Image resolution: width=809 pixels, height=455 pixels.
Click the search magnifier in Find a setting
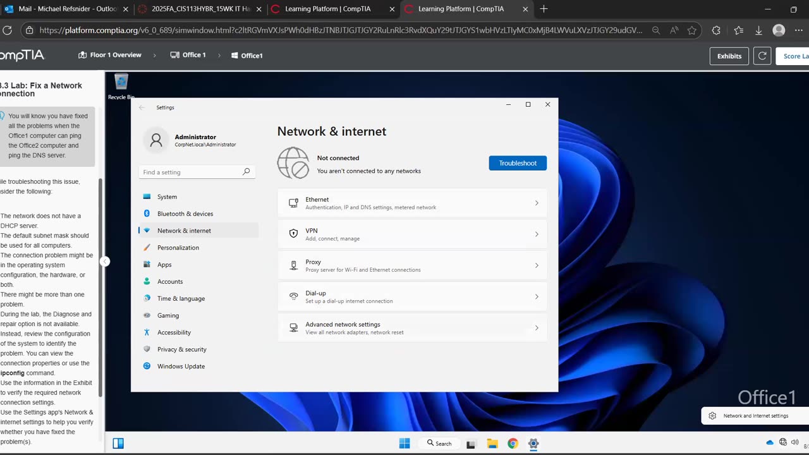click(246, 172)
